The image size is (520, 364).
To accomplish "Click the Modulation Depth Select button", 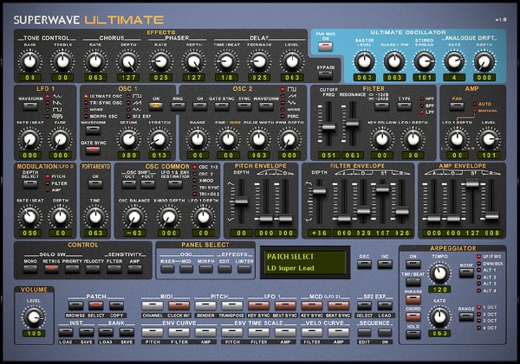I will coord(30,184).
